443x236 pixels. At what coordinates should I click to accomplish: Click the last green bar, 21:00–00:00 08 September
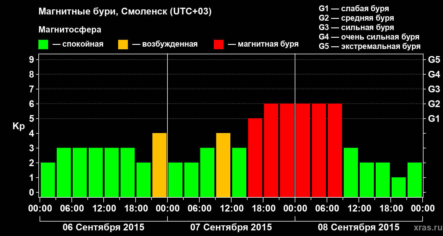415,180
